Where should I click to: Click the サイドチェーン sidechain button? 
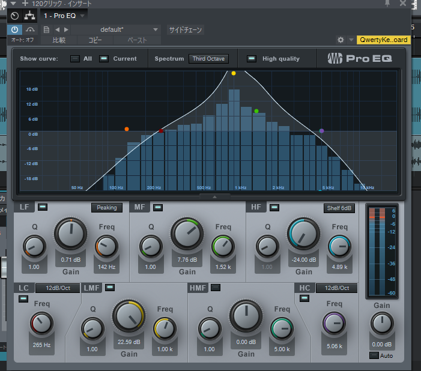pyautogui.click(x=186, y=30)
